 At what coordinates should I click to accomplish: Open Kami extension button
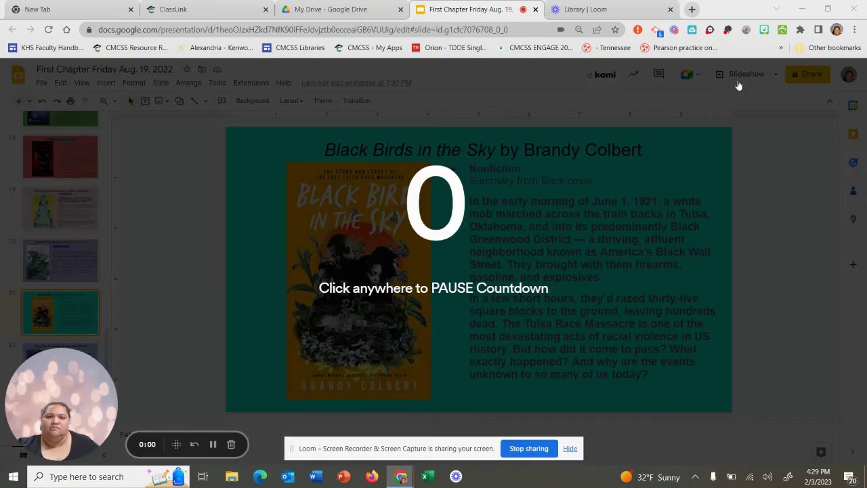601,75
